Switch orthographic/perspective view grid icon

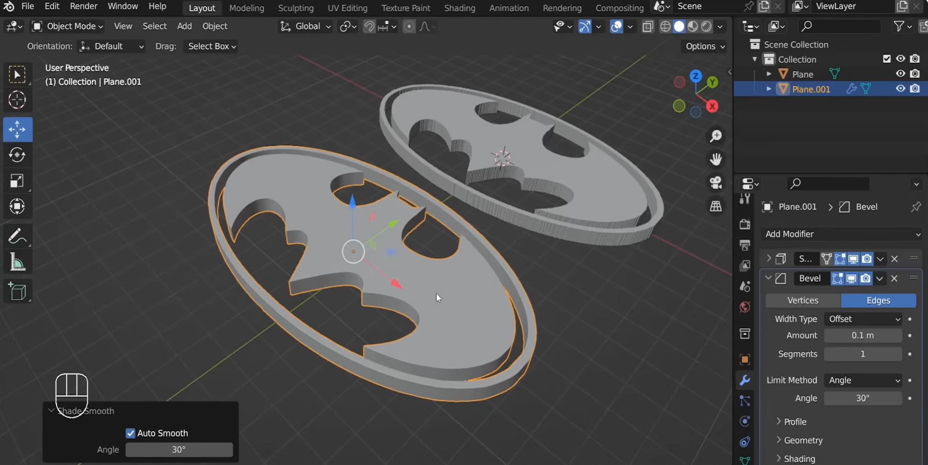pyautogui.click(x=716, y=206)
